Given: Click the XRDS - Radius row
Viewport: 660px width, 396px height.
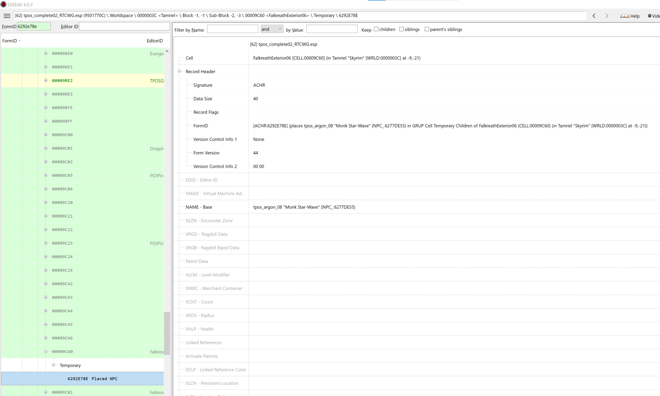Looking at the screenshot, I should (417, 316).
